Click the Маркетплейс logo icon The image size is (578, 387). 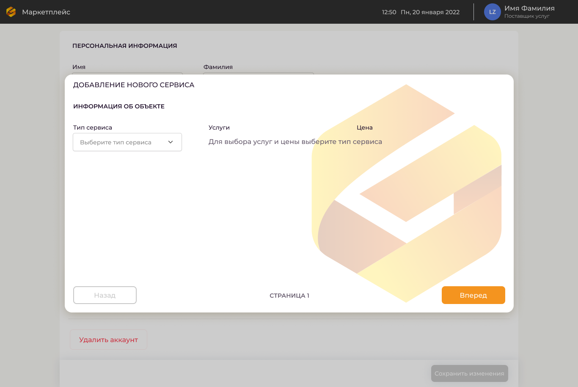(11, 12)
